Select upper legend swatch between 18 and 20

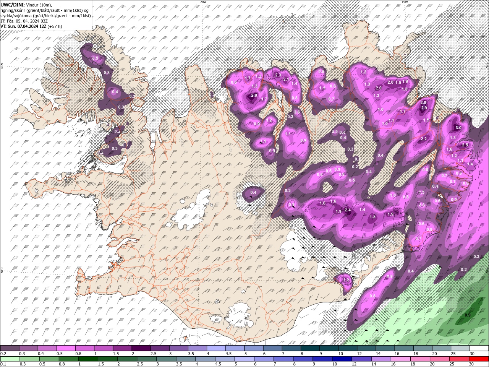point(422,348)
